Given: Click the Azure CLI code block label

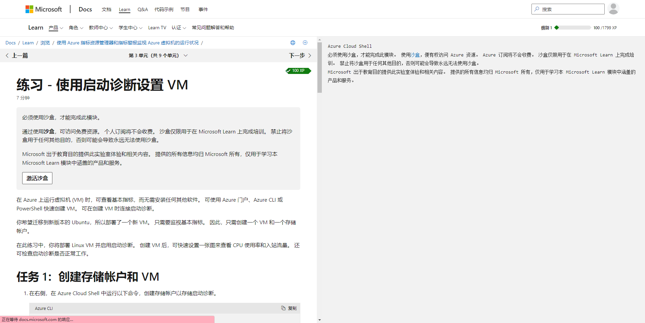Looking at the screenshot, I should [x=44, y=308].
